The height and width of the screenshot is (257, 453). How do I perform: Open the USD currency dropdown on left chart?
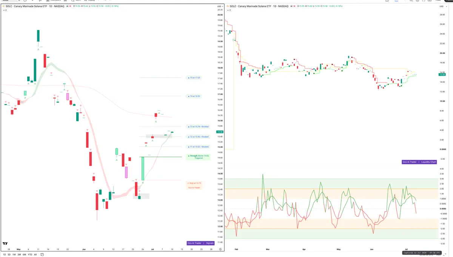pos(220,6)
